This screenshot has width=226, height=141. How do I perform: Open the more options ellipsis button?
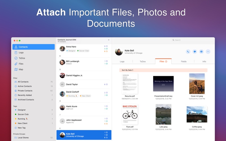(x=208, y=52)
